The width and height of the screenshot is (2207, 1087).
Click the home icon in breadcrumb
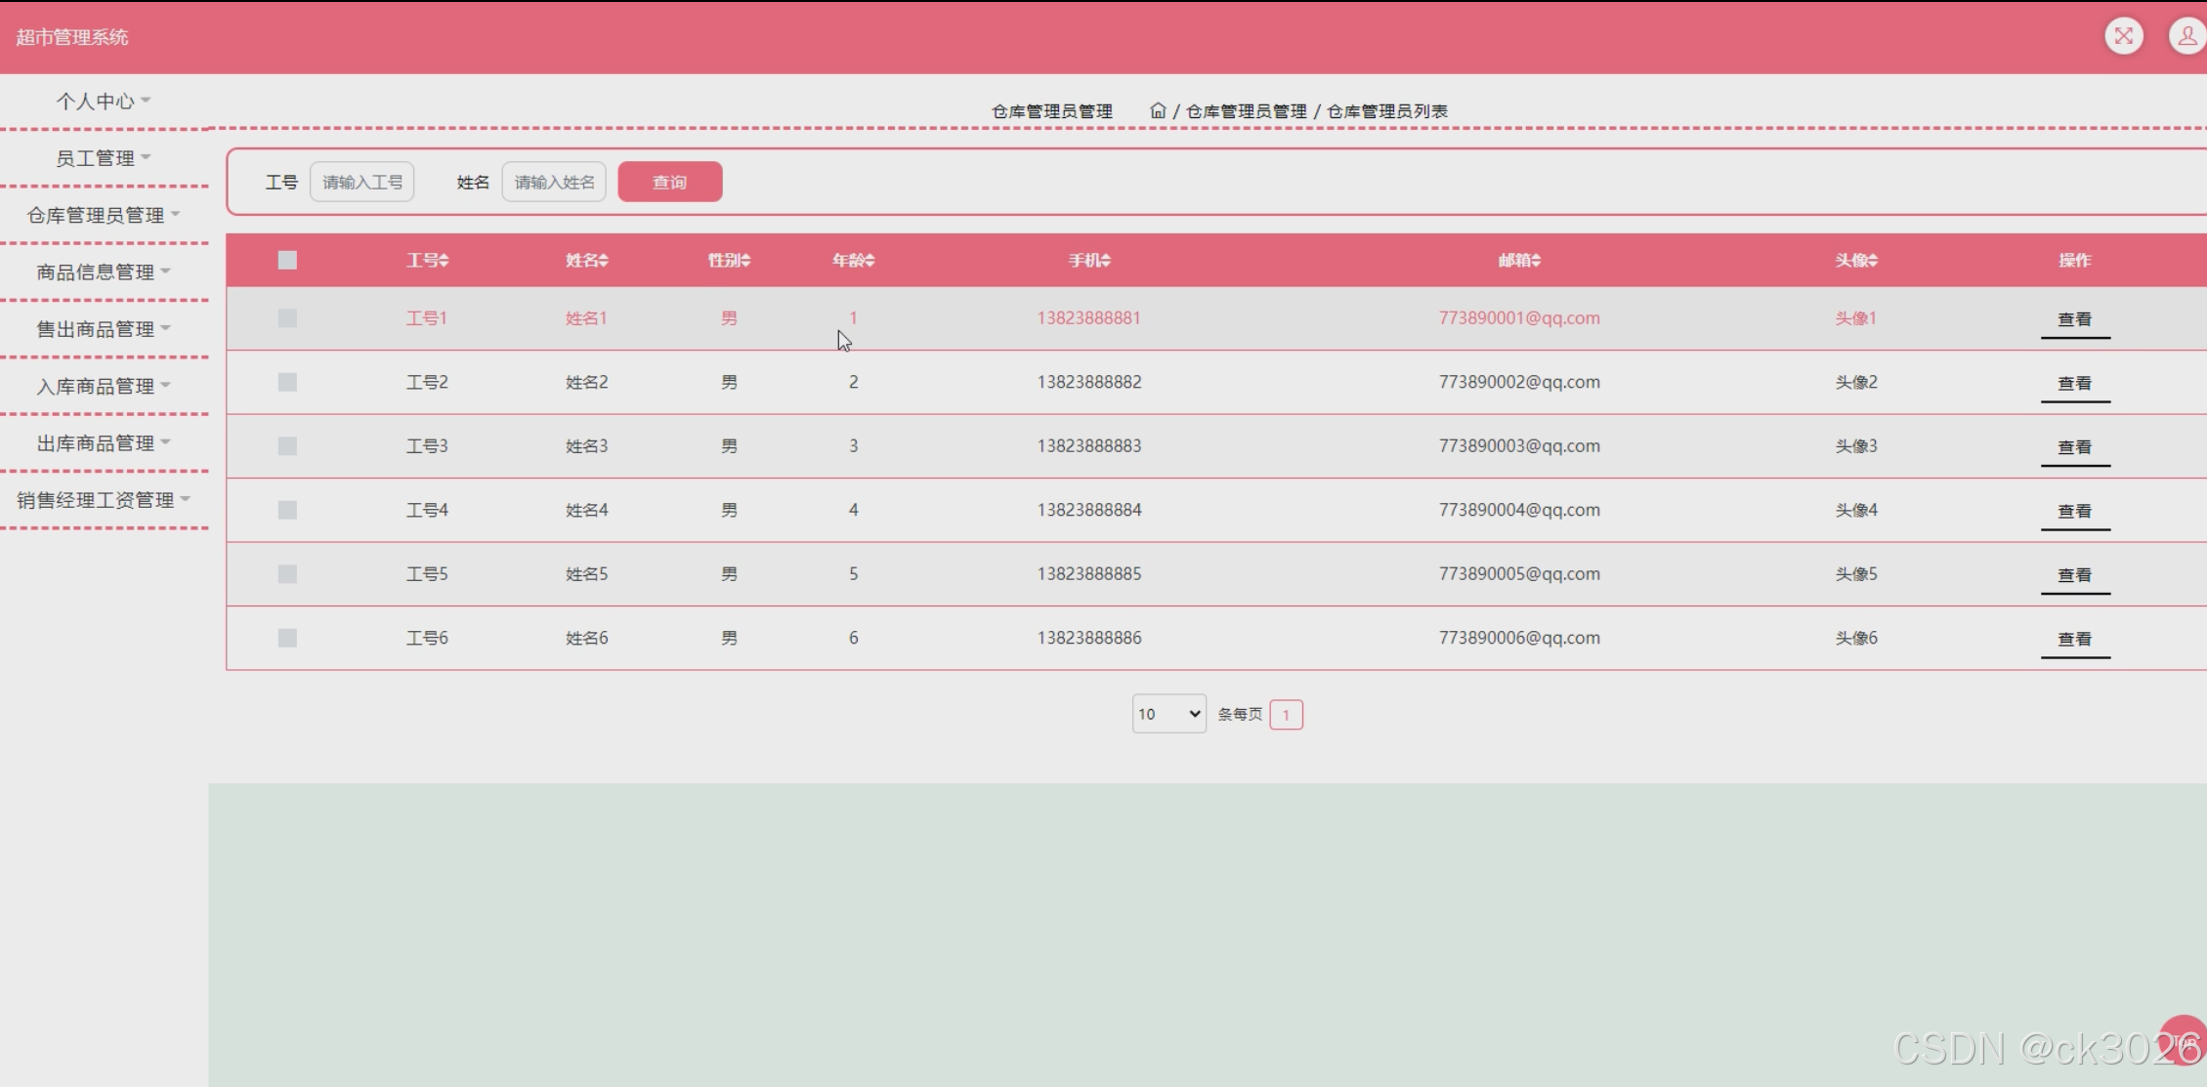tap(1158, 110)
